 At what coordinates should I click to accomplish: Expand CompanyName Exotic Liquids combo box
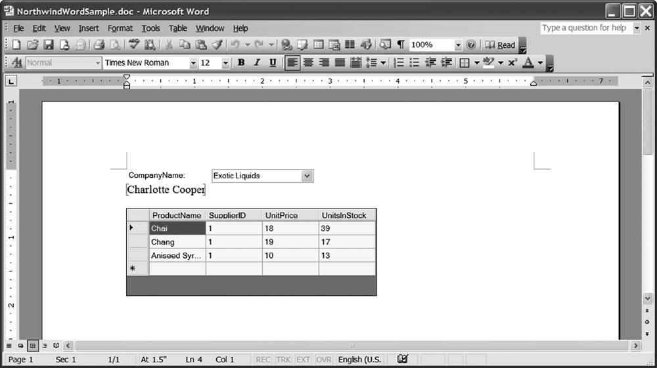[x=307, y=176]
